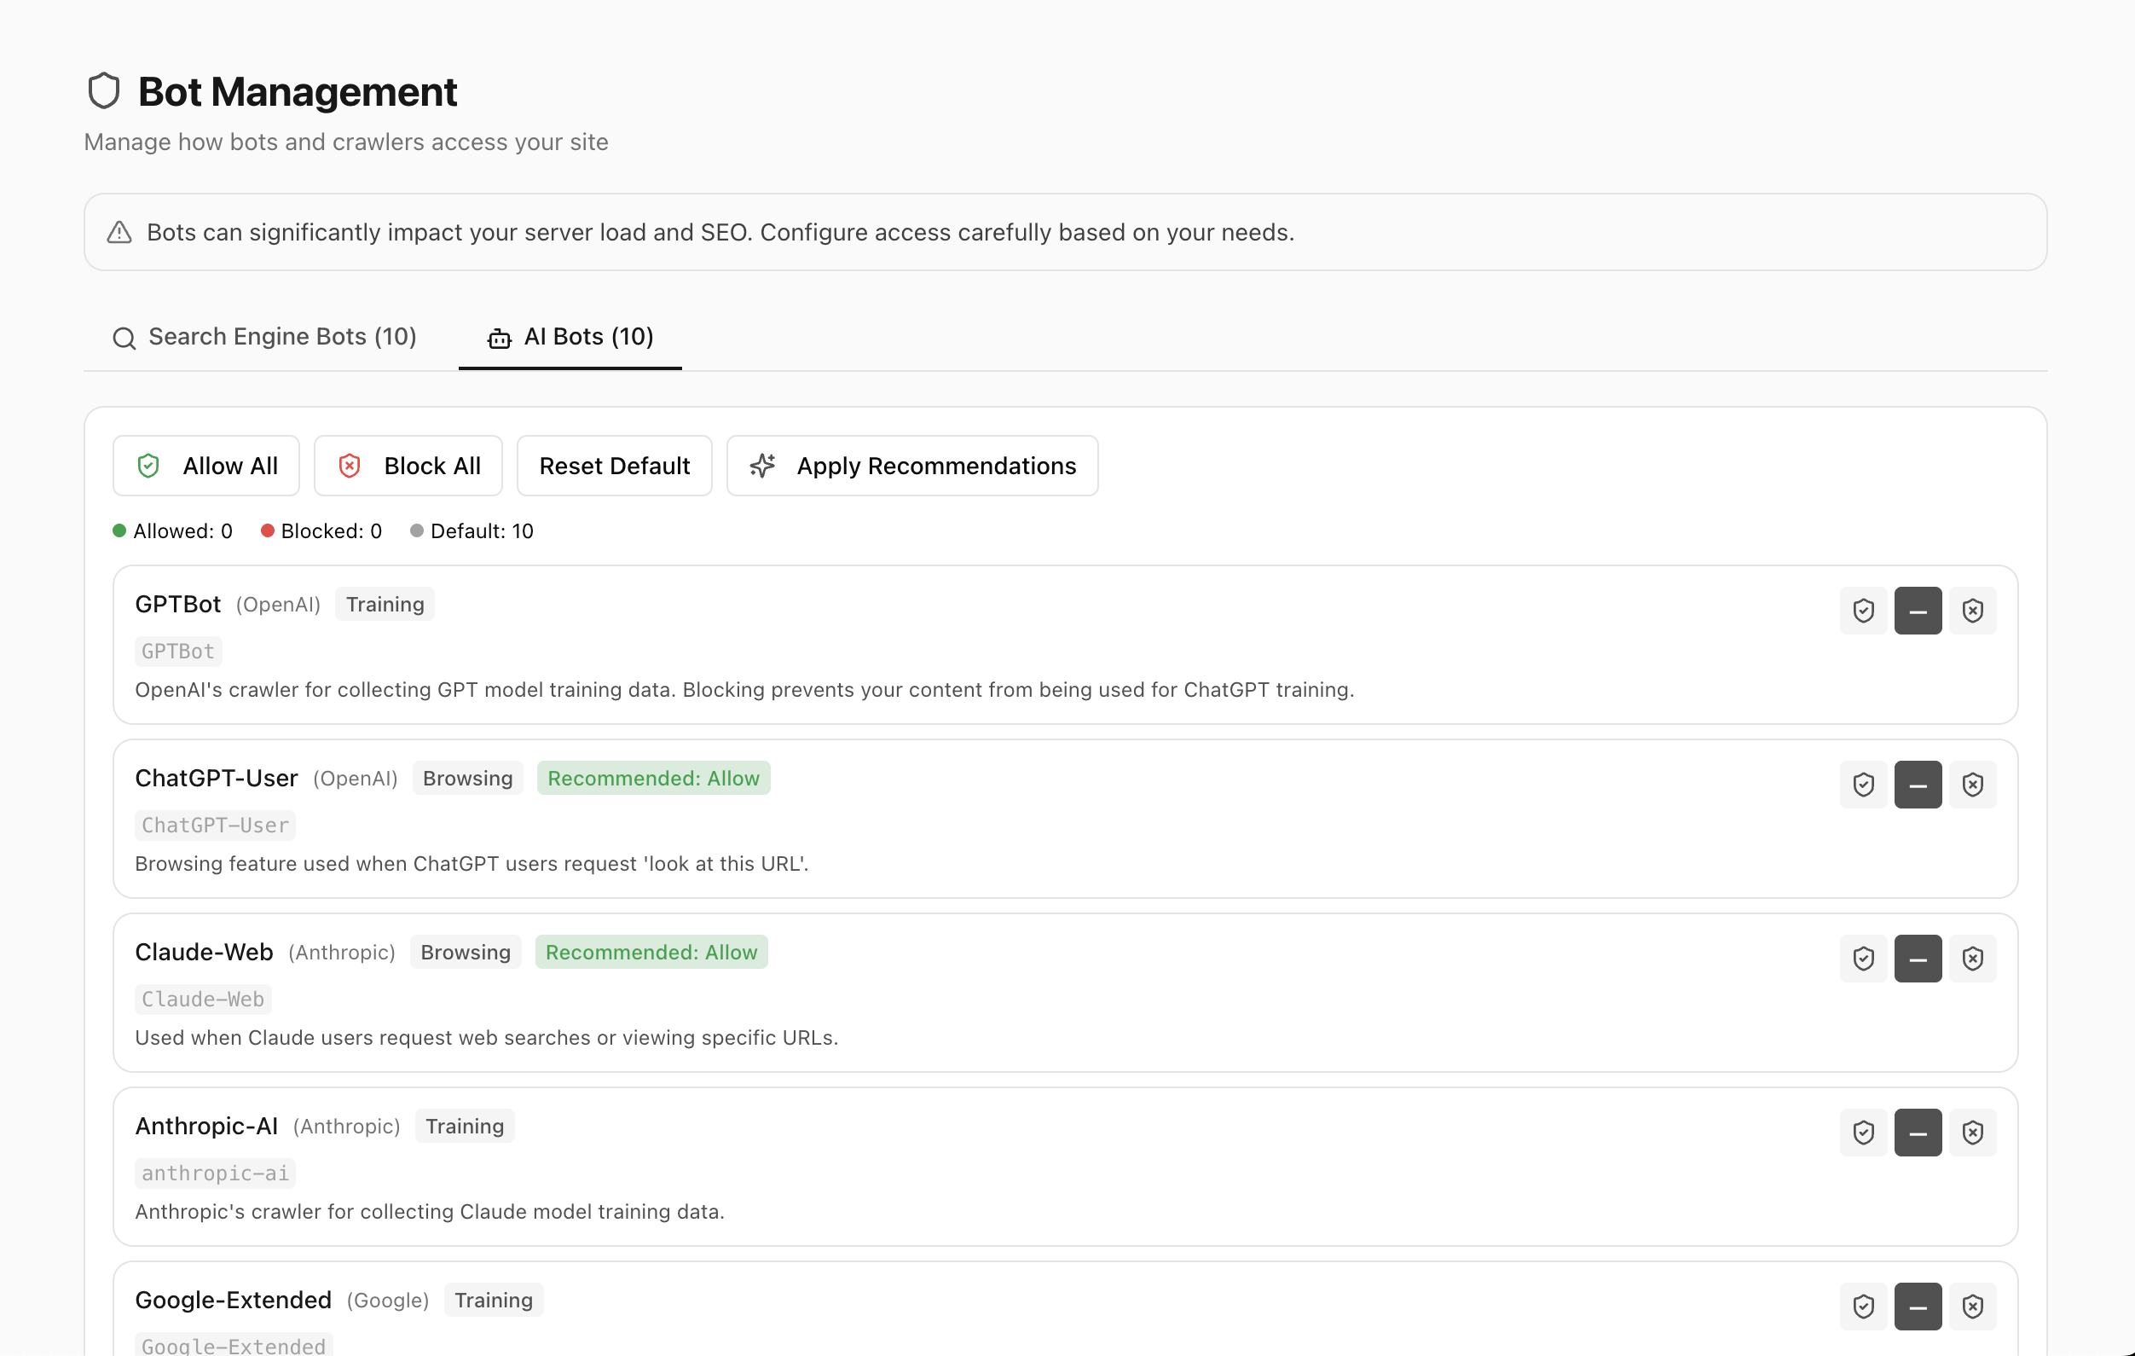Click the Google-Extended bot name
Image resolution: width=2135 pixels, height=1356 pixels.
(x=233, y=1299)
